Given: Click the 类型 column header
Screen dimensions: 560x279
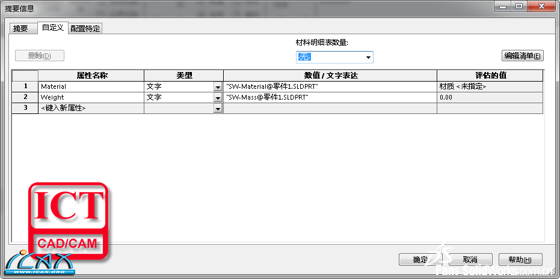Looking at the screenshot, I should pyautogui.click(x=183, y=76).
